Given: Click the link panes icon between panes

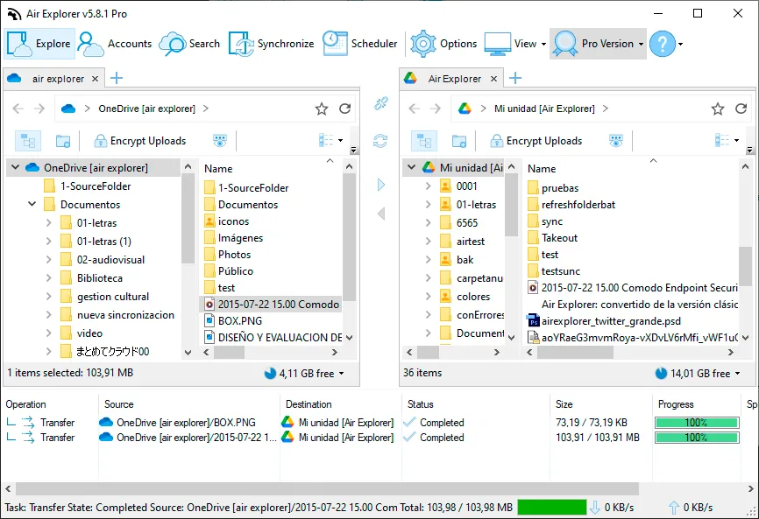Looking at the screenshot, I should pyautogui.click(x=381, y=103).
